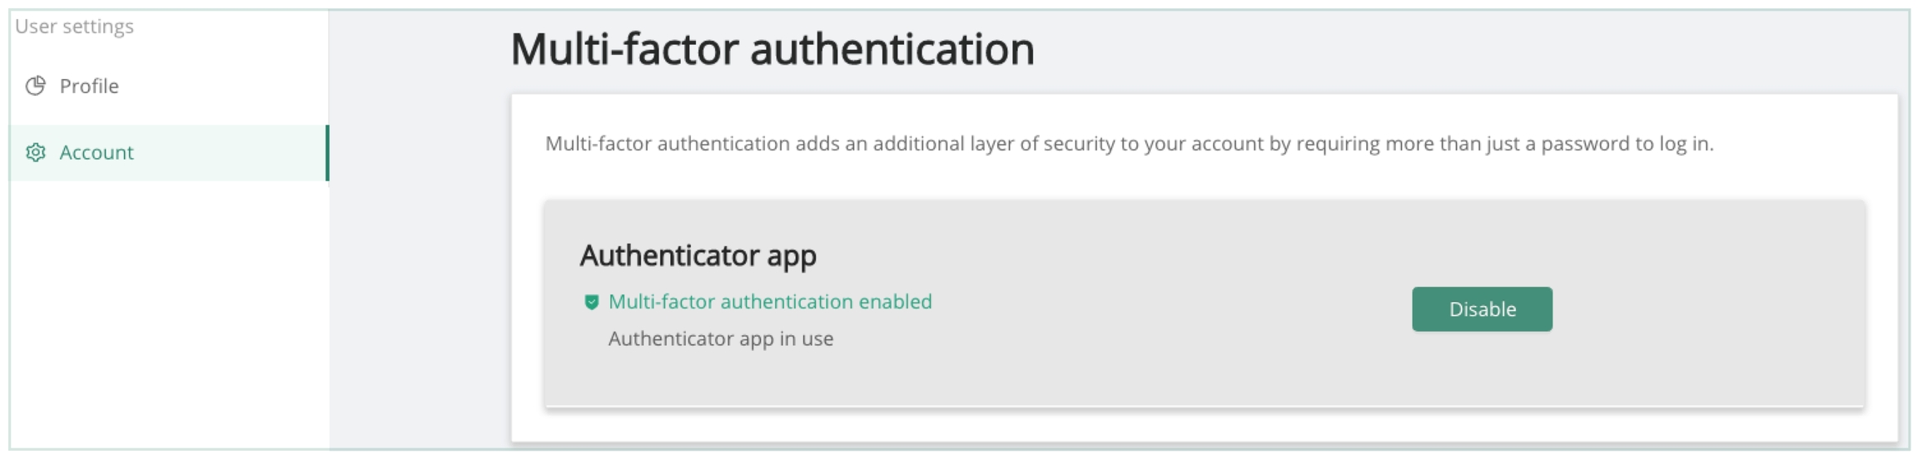Click the multi-factor description paragraph

tap(1128, 144)
